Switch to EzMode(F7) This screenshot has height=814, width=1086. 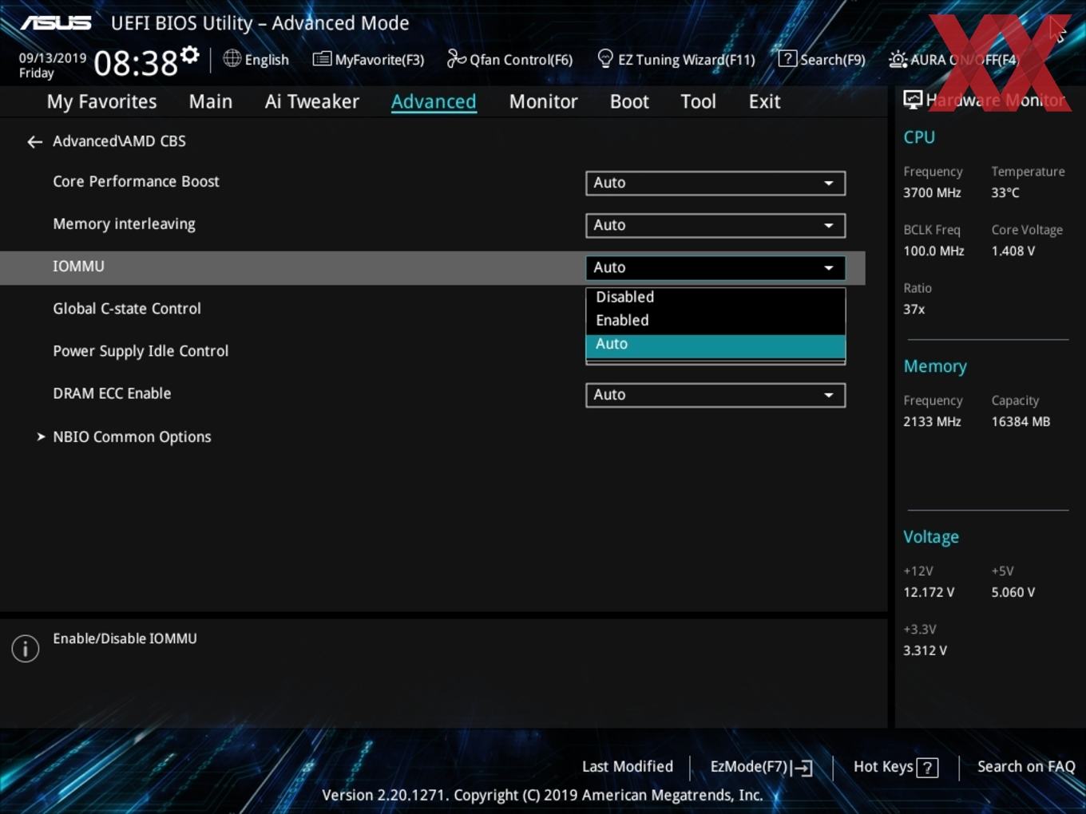click(761, 767)
